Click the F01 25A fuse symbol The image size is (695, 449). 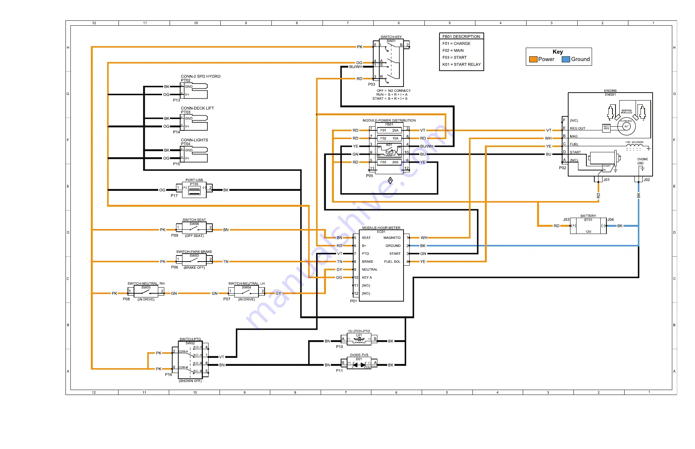click(389, 130)
